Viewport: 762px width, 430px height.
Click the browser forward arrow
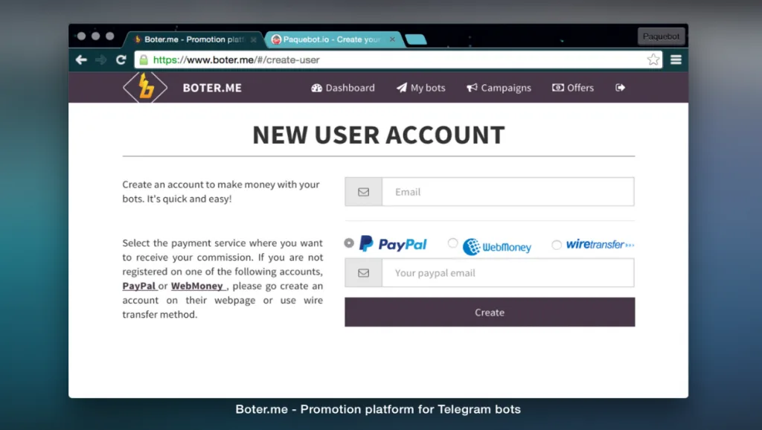pos(101,60)
